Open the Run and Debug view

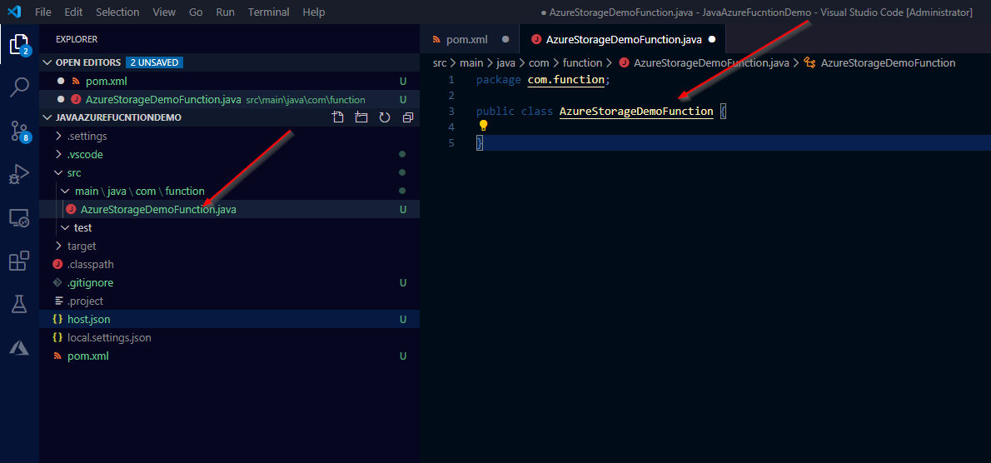[x=19, y=174]
